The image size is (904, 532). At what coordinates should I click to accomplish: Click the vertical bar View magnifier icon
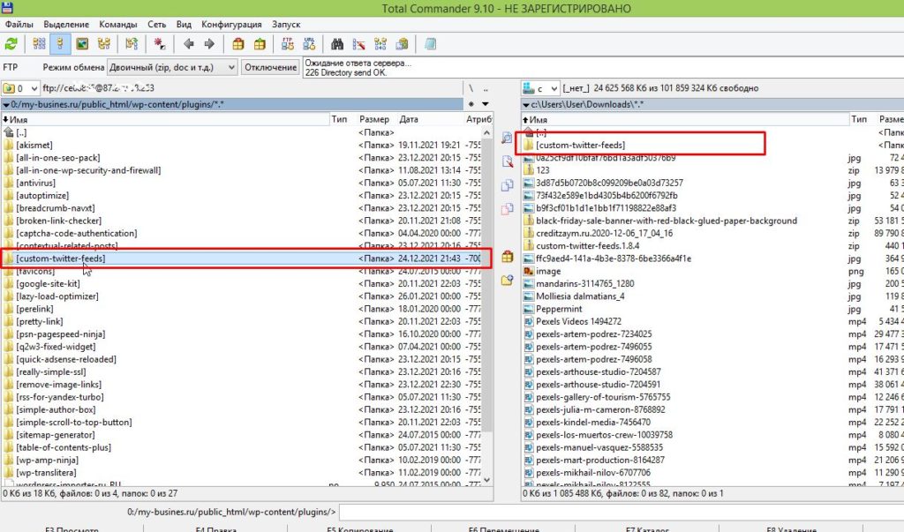(507, 138)
